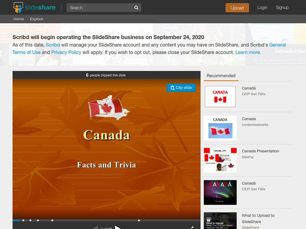Click the 'What to Upload to SlideShare' title
Image resolution: width=306 pixels, height=229 pixels.
pyautogui.click(x=258, y=218)
